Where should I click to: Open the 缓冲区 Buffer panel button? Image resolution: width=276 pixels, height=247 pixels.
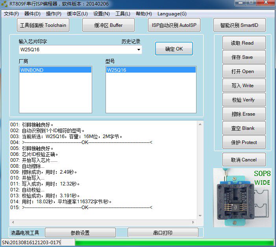[108, 25]
